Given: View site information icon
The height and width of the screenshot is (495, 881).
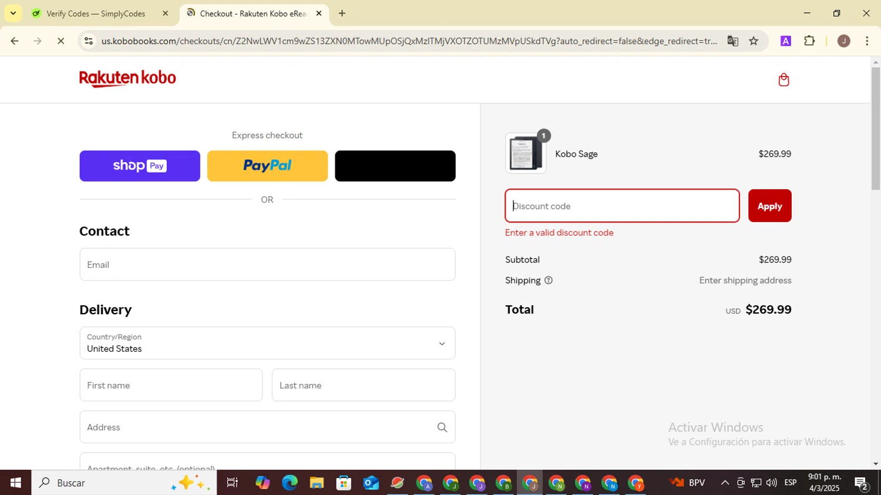Looking at the screenshot, I should tap(89, 41).
